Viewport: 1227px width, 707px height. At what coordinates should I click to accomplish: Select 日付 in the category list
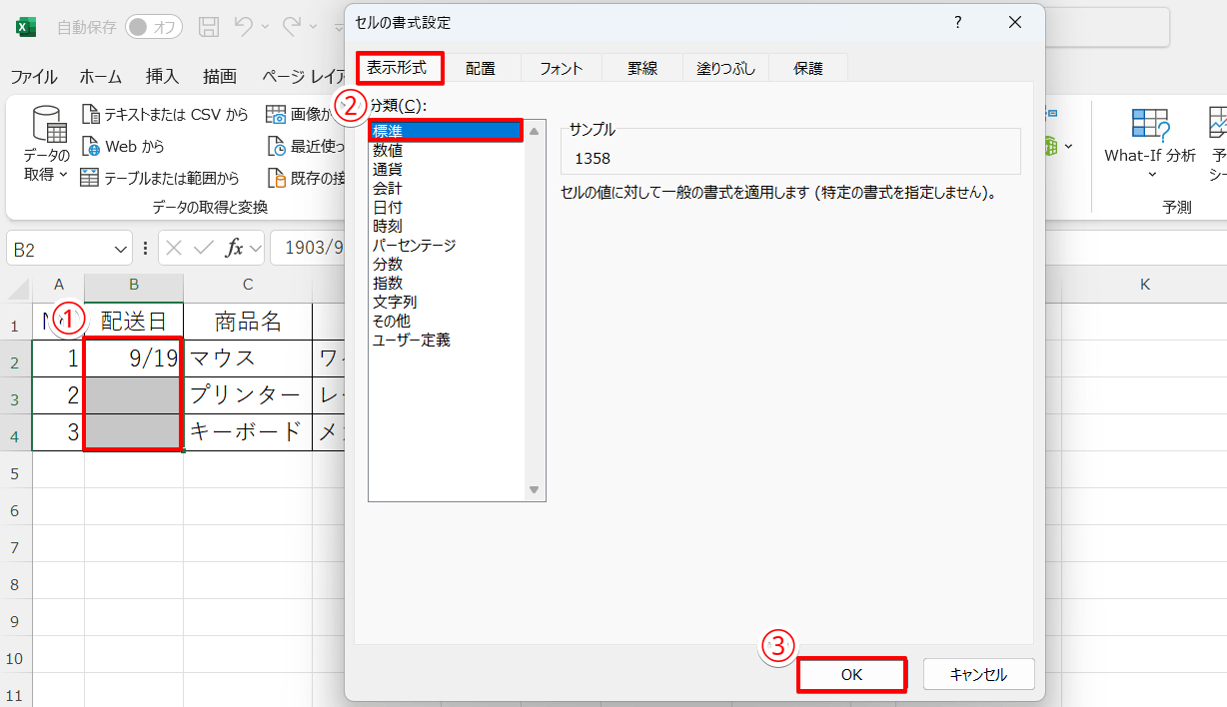click(388, 208)
